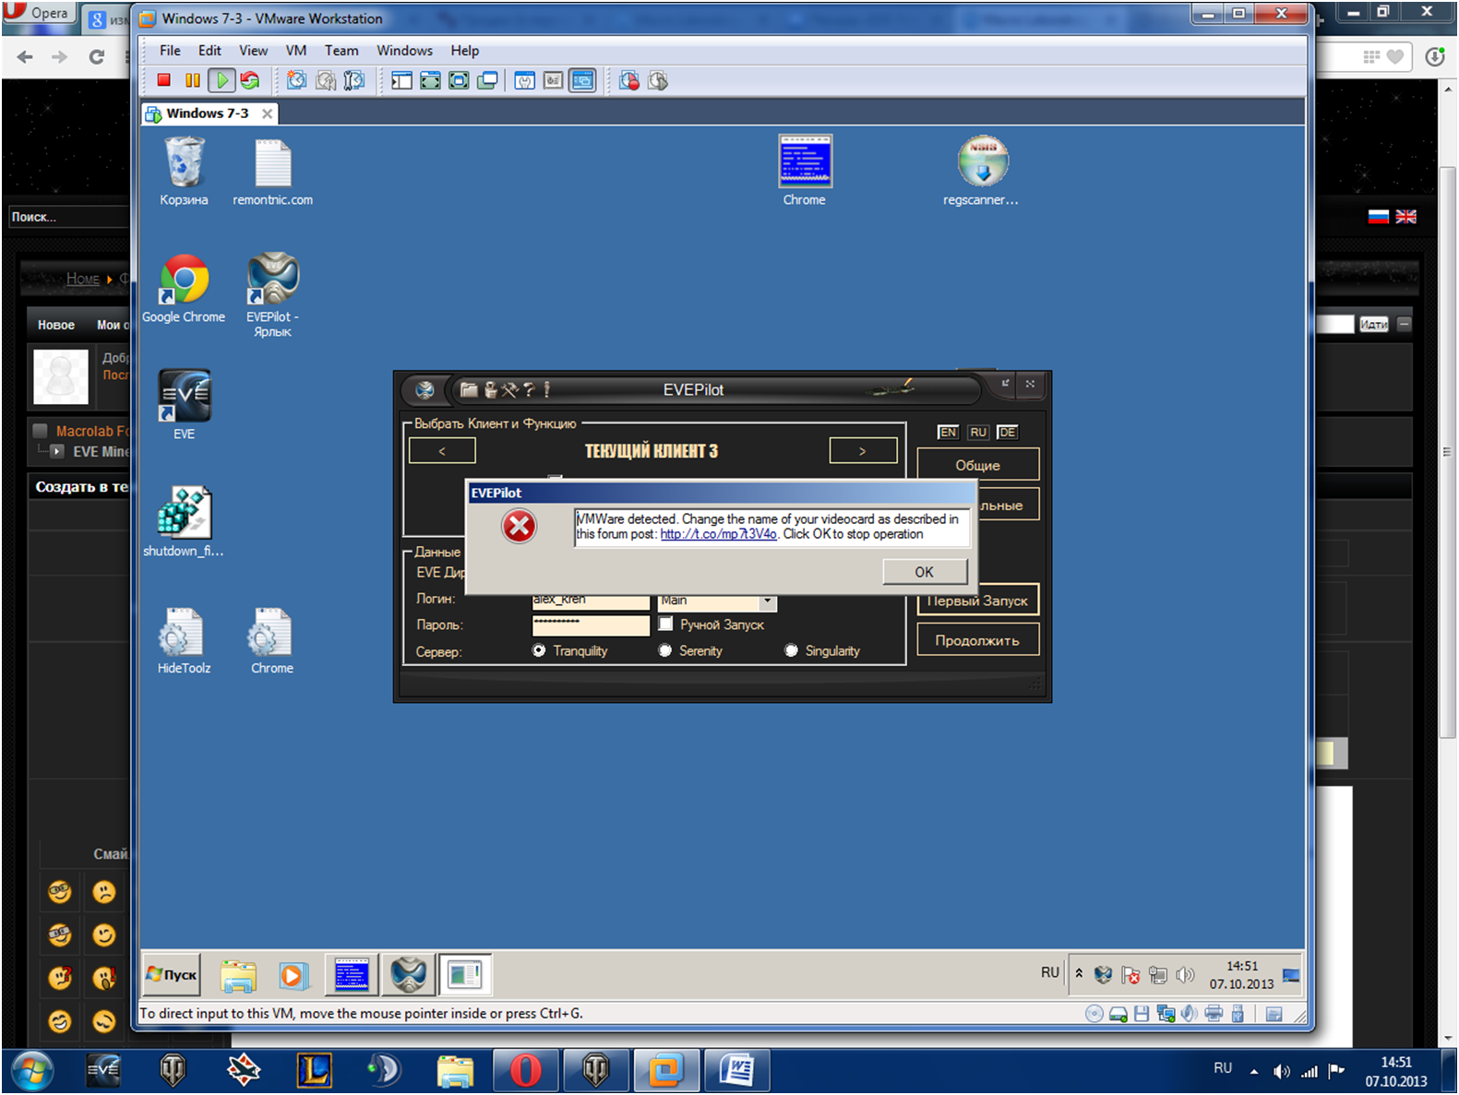Click the record session icon
The image size is (1459, 1095).
(x=629, y=80)
